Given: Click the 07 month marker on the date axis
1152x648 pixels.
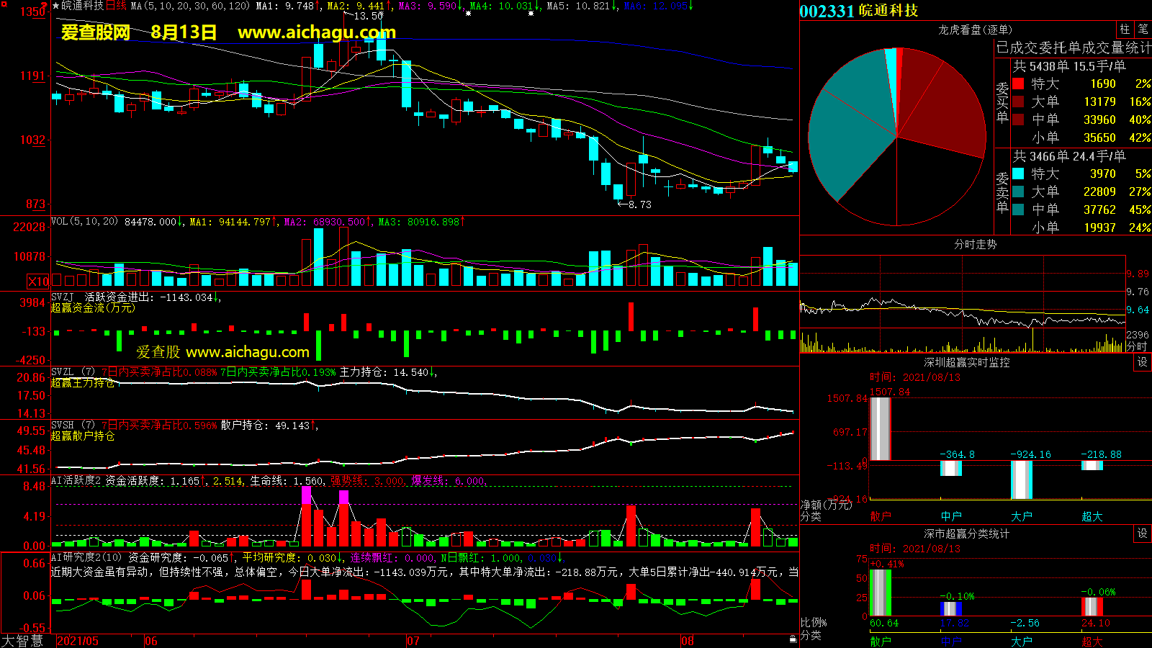Looking at the screenshot, I should [413, 641].
